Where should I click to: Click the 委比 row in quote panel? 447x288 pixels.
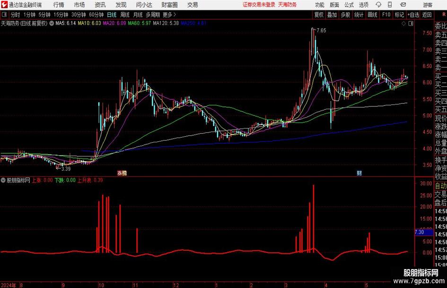tap(441, 26)
